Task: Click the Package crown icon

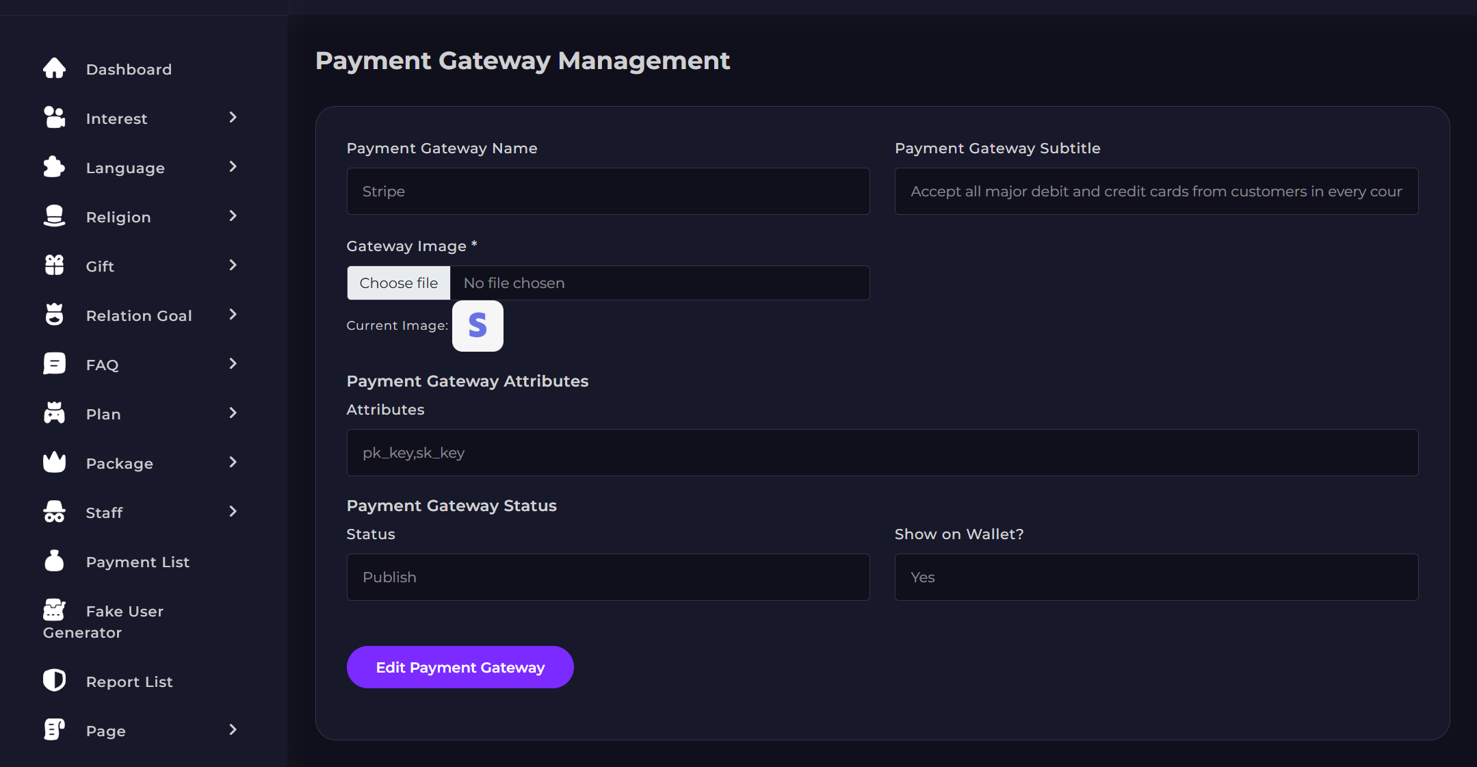Action: 54,463
